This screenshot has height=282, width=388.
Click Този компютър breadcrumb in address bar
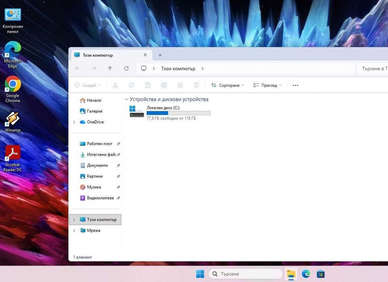coord(178,68)
